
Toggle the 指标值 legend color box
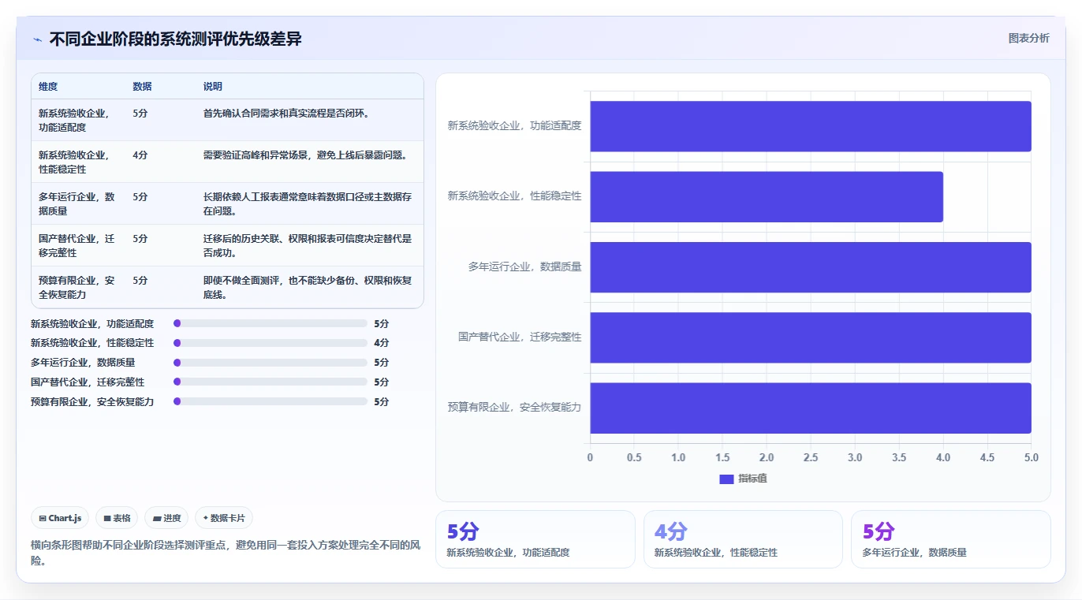click(726, 479)
